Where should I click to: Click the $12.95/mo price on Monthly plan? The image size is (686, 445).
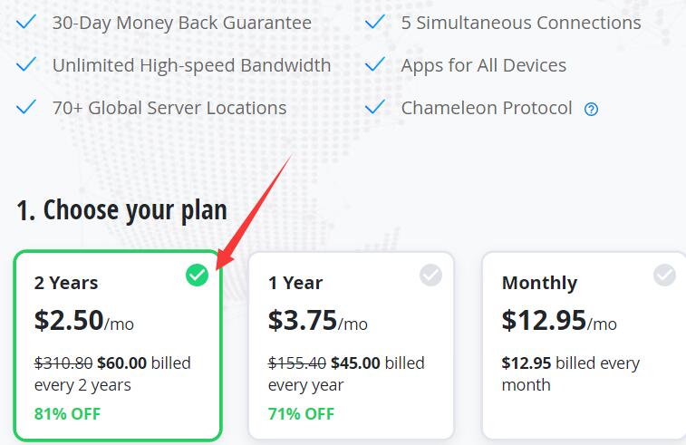[x=558, y=320]
